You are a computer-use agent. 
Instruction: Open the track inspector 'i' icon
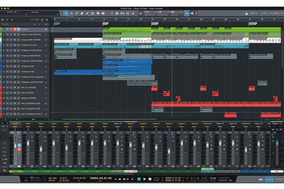(7, 20)
